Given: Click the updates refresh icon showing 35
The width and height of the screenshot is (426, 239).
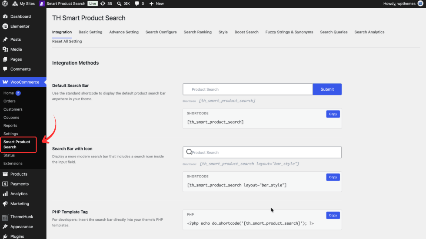Looking at the screenshot, I should [103, 3].
